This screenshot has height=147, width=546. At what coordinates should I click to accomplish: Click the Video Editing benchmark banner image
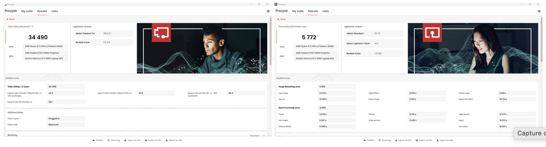coord(202,48)
